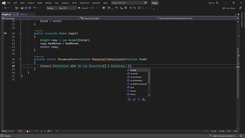This screenshot has height=138, width=245.
Task: Click the CRLF line ending indicator
Action: click(x=236, y=131)
